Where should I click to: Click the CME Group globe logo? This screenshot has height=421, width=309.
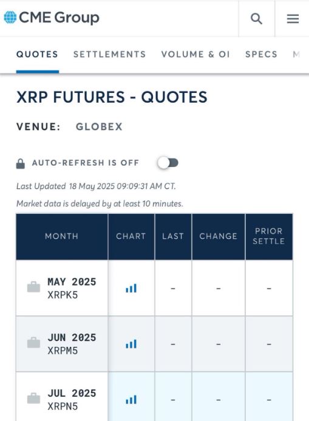[x=10, y=18]
